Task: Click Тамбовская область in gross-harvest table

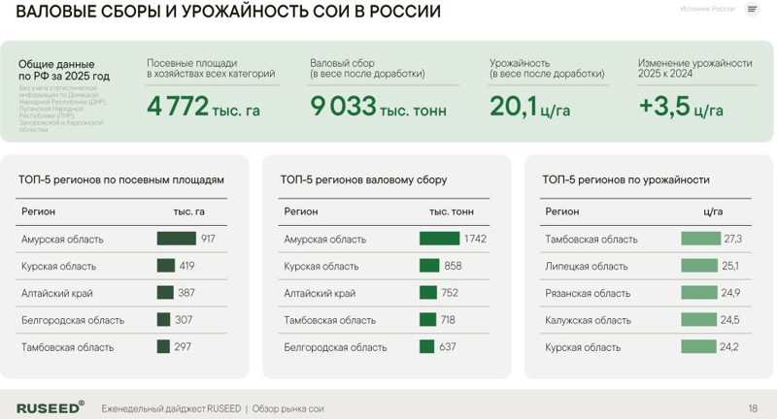Action: [x=330, y=321]
